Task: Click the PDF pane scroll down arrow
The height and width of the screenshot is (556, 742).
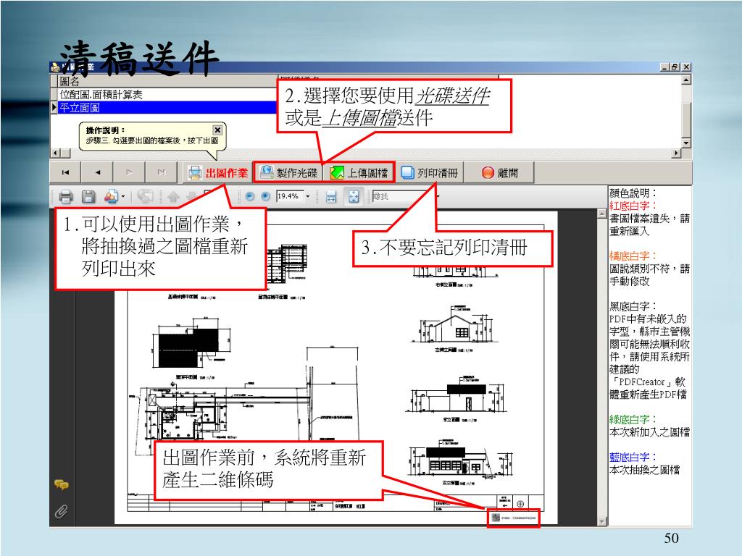Action: click(602, 521)
